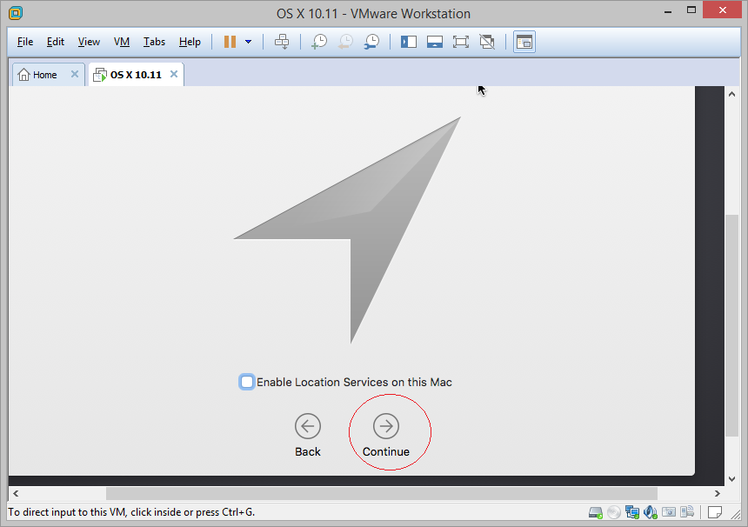This screenshot has height=527, width=748.
Task: Click the horizontal scrollbar left arrow
Action: 16,494
